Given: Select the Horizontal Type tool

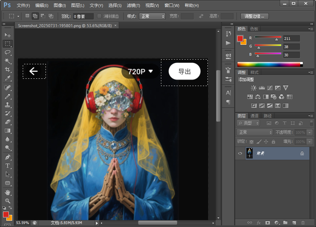Looking at the screenshot, I should tap(7, 166).
